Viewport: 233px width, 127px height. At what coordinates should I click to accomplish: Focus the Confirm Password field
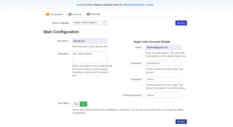tap(163, 95)
